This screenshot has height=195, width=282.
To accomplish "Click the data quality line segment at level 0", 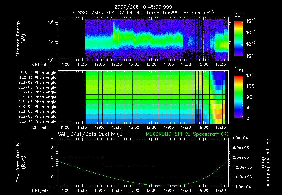I will (x=190, y=177).
